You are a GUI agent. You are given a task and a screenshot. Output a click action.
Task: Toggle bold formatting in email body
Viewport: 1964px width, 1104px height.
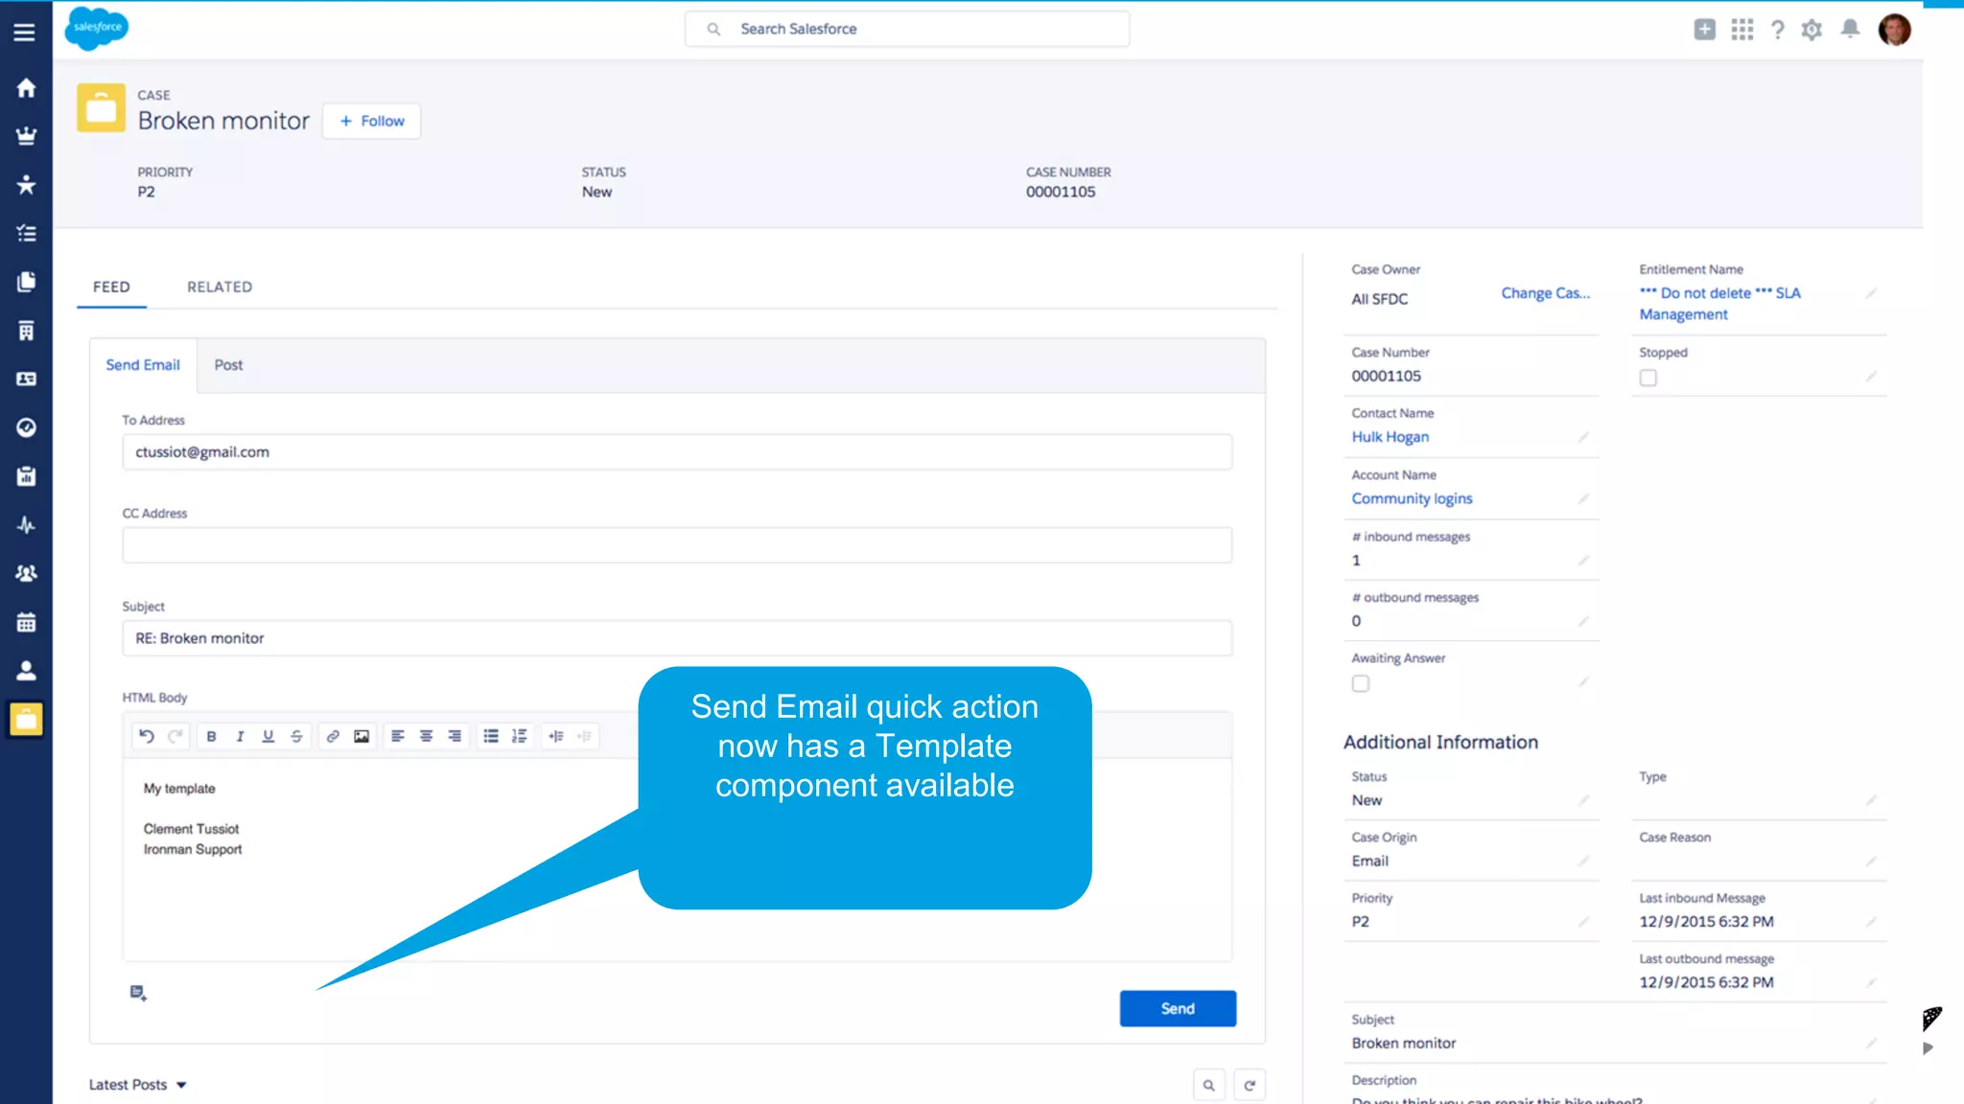click(x=211, y=736)
